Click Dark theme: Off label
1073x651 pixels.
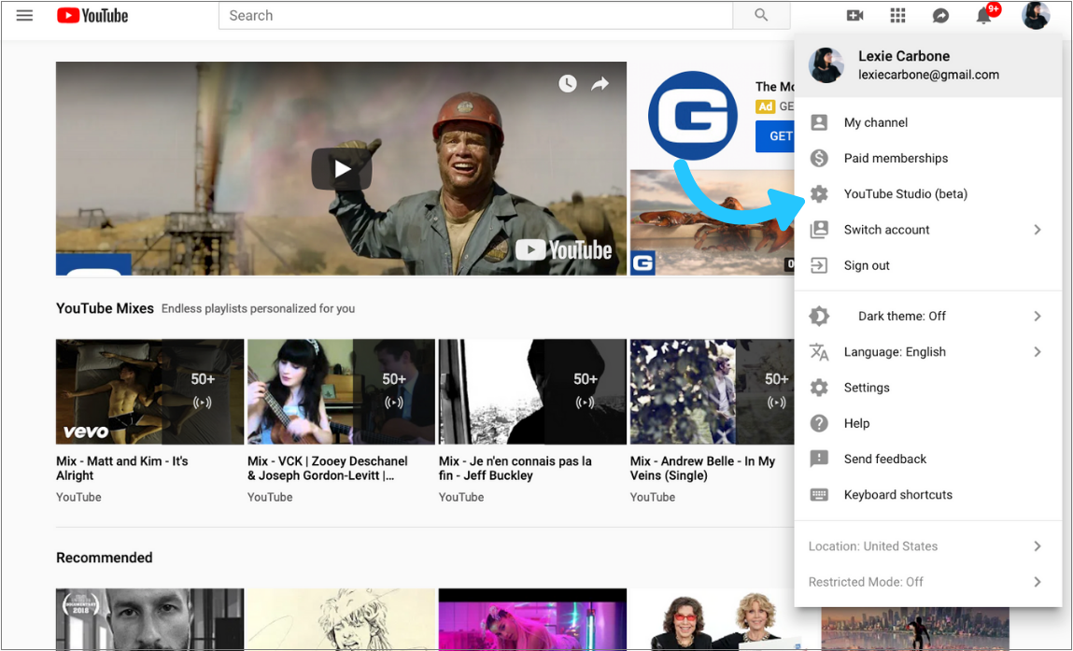click(902, 316)
